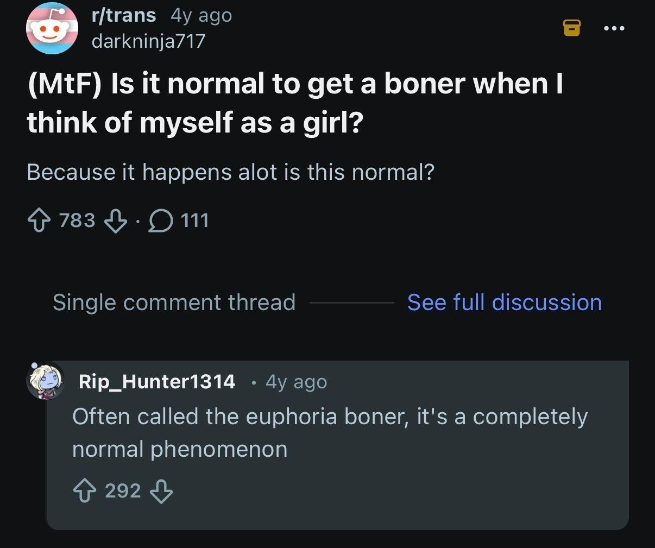Image resolution: width=655 pixels, height=548 pixels.
Task: Tap the r/trans subreddit avatar
Action: [x=52, y=28]
